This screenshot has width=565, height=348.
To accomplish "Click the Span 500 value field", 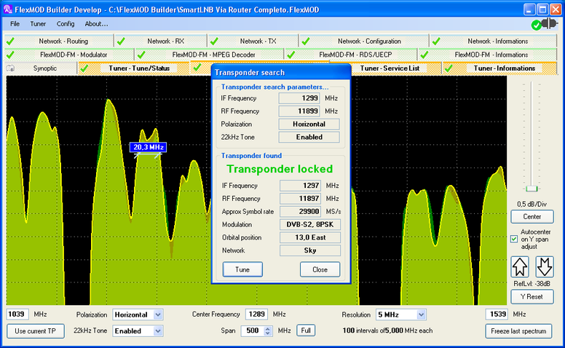I will pyautogui.click(x=252, y=331).
